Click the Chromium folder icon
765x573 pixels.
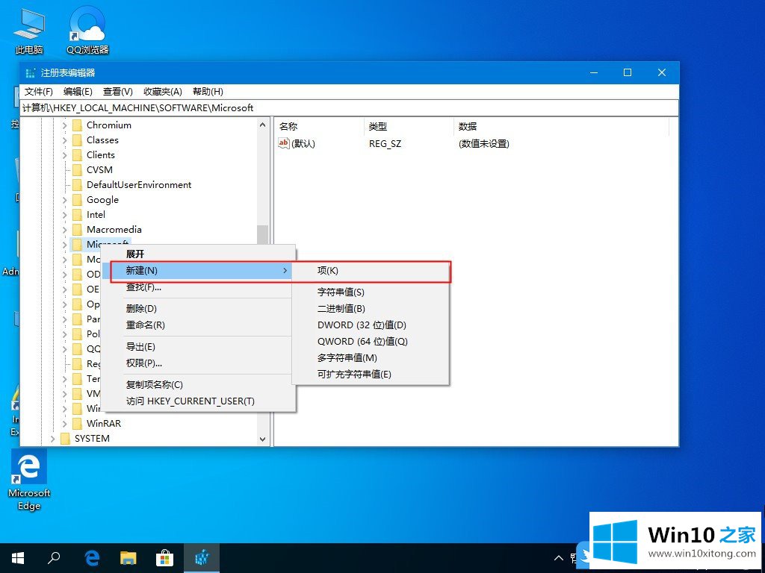pos(77,125)
